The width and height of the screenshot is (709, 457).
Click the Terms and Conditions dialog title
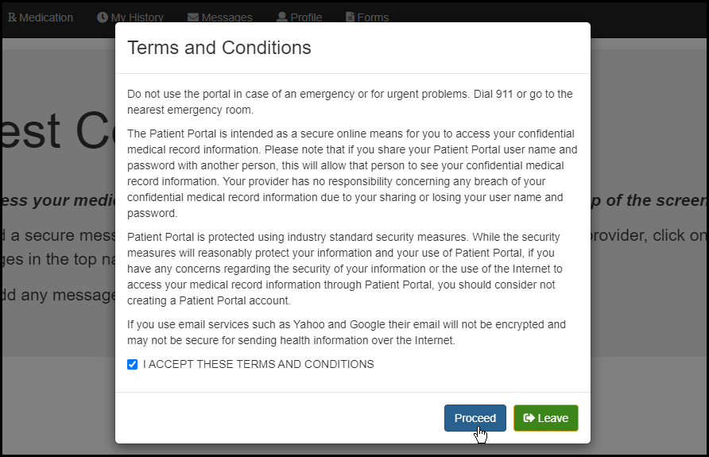coord(219,48)
